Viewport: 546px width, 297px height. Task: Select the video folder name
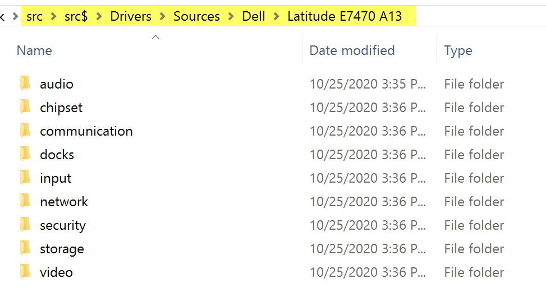coord(56,272)
